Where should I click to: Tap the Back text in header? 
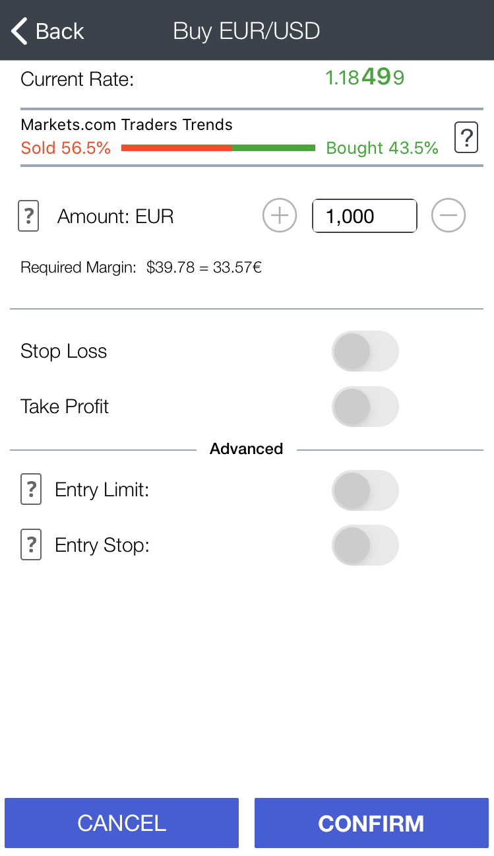pyautogui.click(x=59, y=31)
